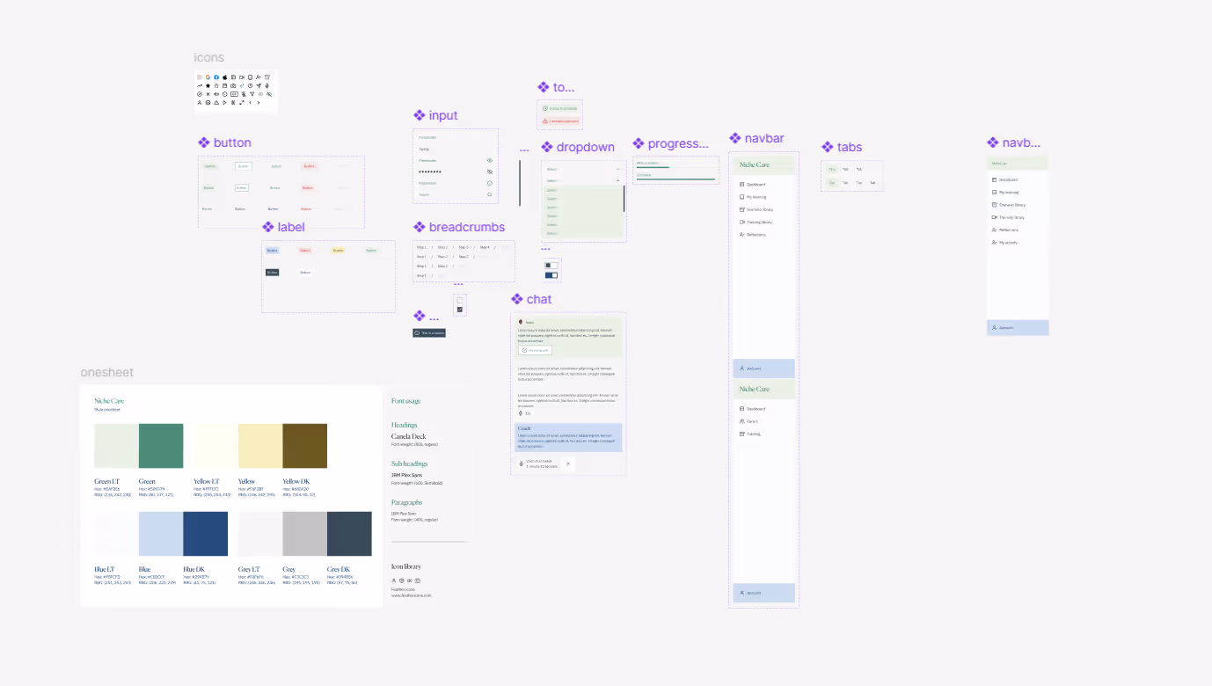Click the Facebook logo icon in icons frame
The height and width of the screenshot is (686, 1212).
(216, 77)
